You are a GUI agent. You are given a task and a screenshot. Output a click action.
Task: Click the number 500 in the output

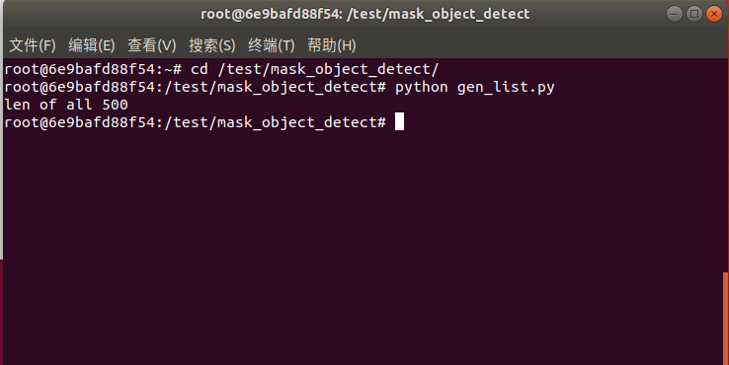click(x=115, y=105)
